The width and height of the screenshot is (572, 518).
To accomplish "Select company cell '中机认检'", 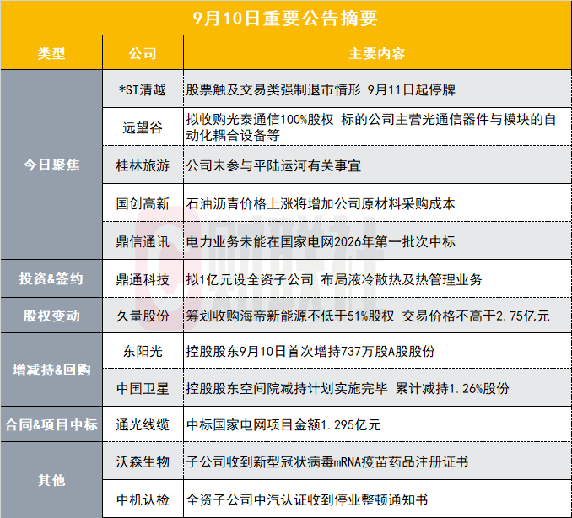I will (143, 499).
